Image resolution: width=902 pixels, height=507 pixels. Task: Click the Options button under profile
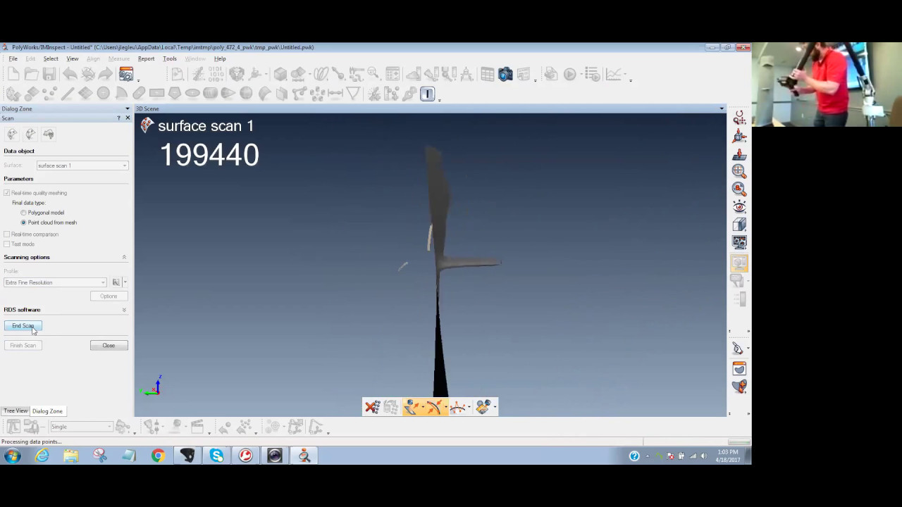pyautogui.click(x=109, y=296)
